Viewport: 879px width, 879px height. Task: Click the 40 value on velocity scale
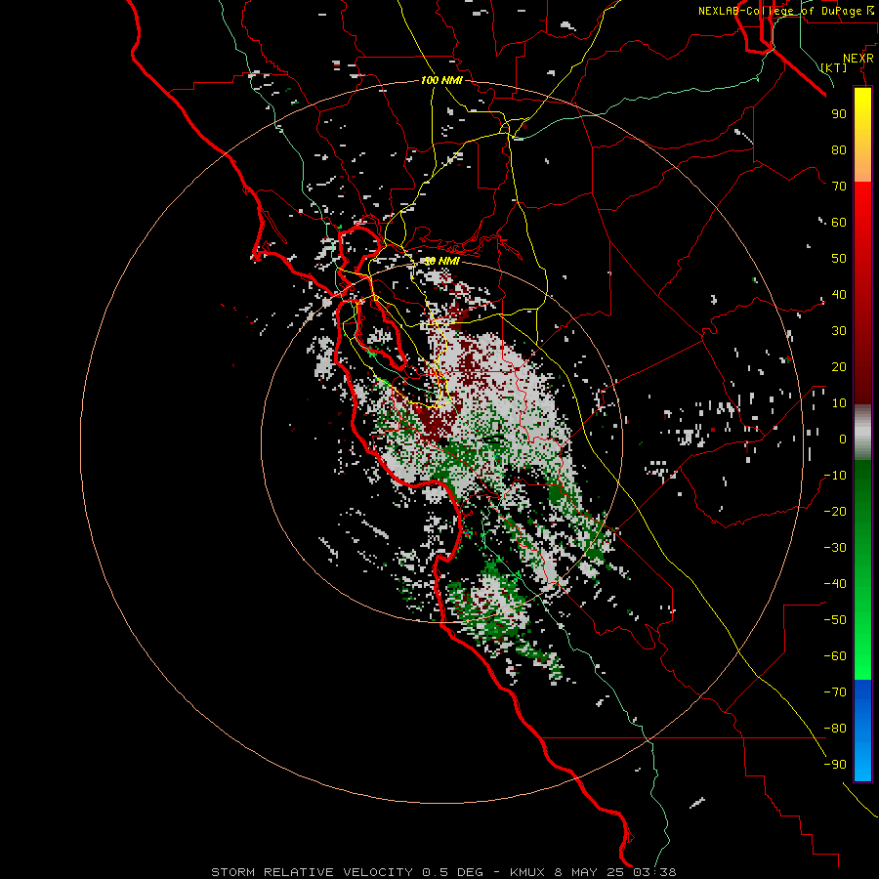click(839, 294)
